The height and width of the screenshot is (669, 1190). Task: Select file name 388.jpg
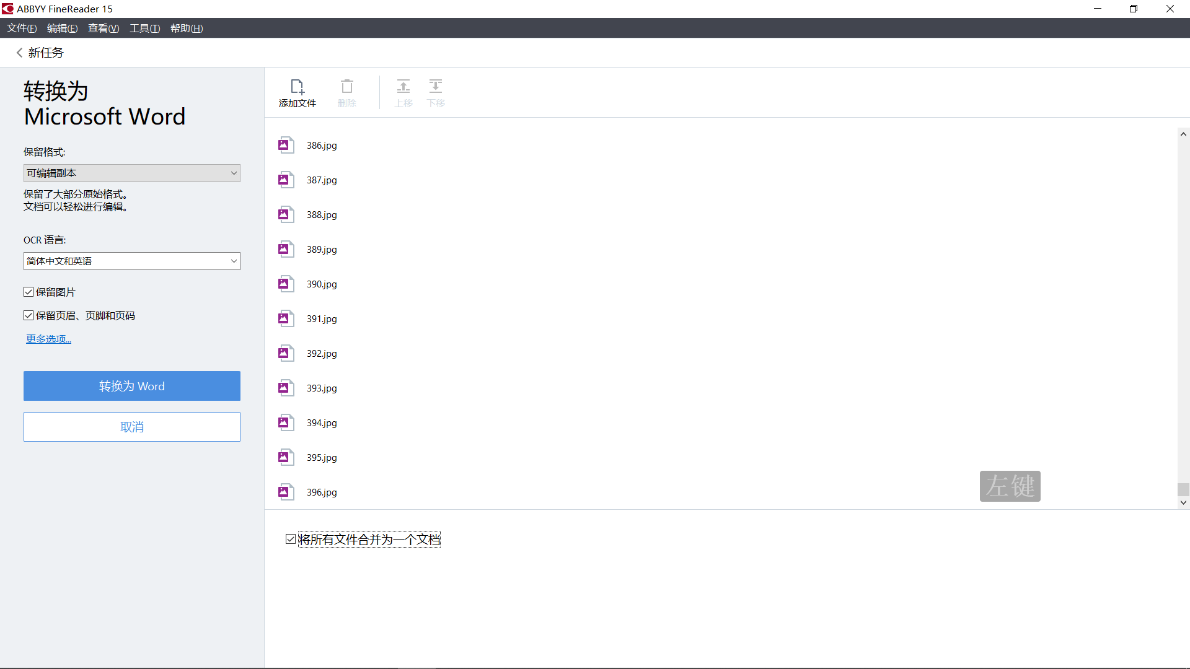(x=322, y=215)
